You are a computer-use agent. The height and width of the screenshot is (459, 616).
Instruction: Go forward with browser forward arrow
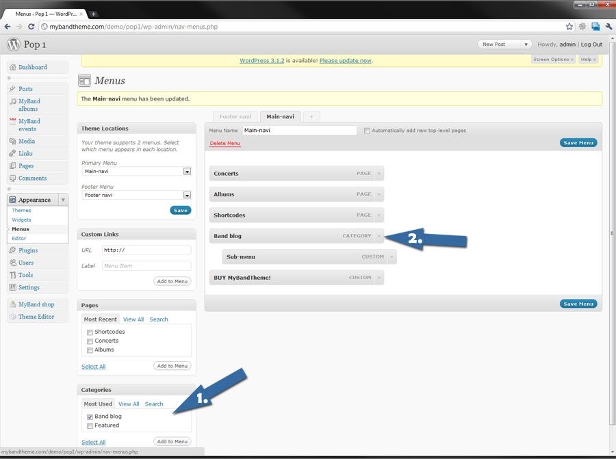coord(19,27)
